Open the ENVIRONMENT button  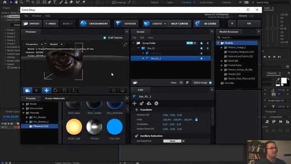[95, 24]
